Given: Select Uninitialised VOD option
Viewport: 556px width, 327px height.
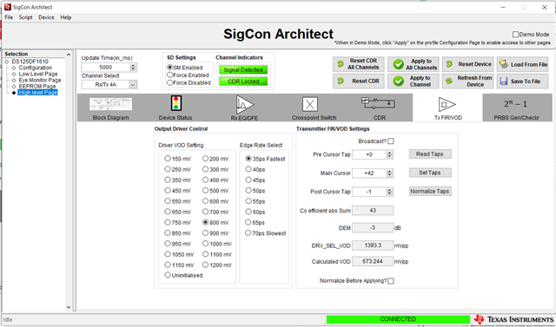Looking at the screenshot, I should coord(168,275).
